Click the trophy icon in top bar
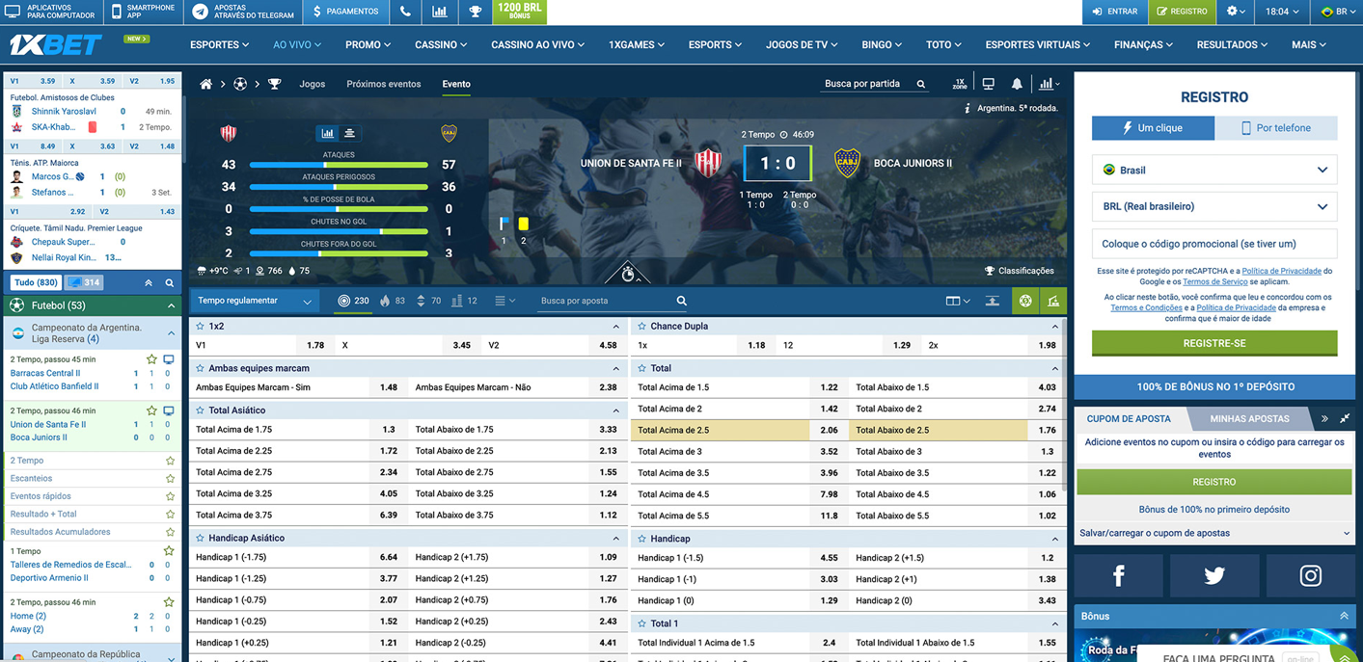Image resolution: width=1363 pixels, height=662 pixels. [475, 12]
